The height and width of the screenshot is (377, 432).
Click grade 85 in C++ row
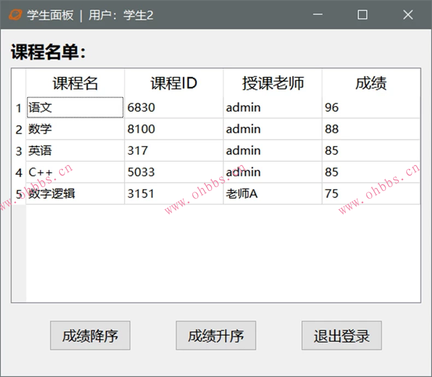coord(371,172)
